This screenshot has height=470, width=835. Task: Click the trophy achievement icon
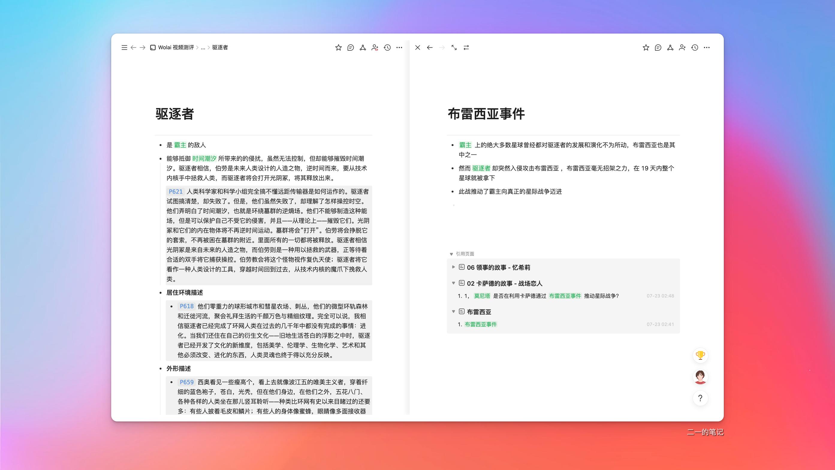[700, 355]
